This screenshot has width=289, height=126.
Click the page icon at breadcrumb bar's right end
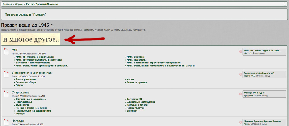(285, 4)
